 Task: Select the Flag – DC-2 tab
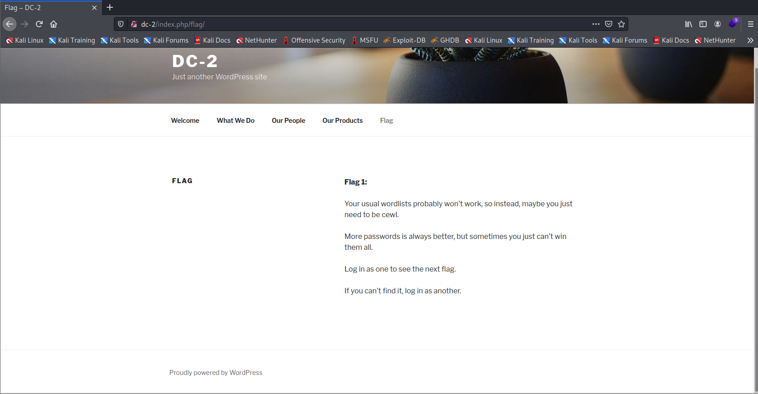[x=51, y=8]
